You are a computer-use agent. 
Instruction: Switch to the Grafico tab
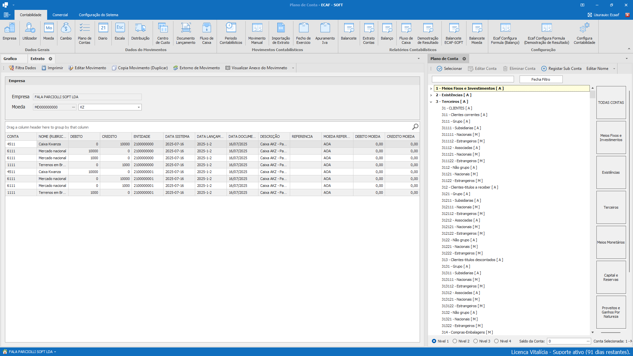pos(10,59)
